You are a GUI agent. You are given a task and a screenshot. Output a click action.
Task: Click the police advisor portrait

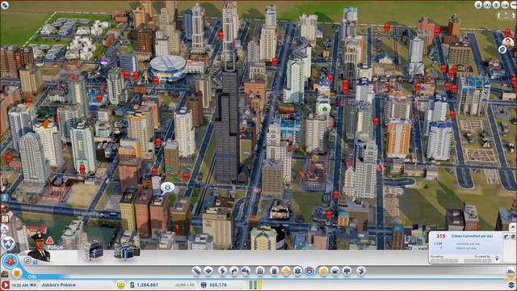[40, 248]
